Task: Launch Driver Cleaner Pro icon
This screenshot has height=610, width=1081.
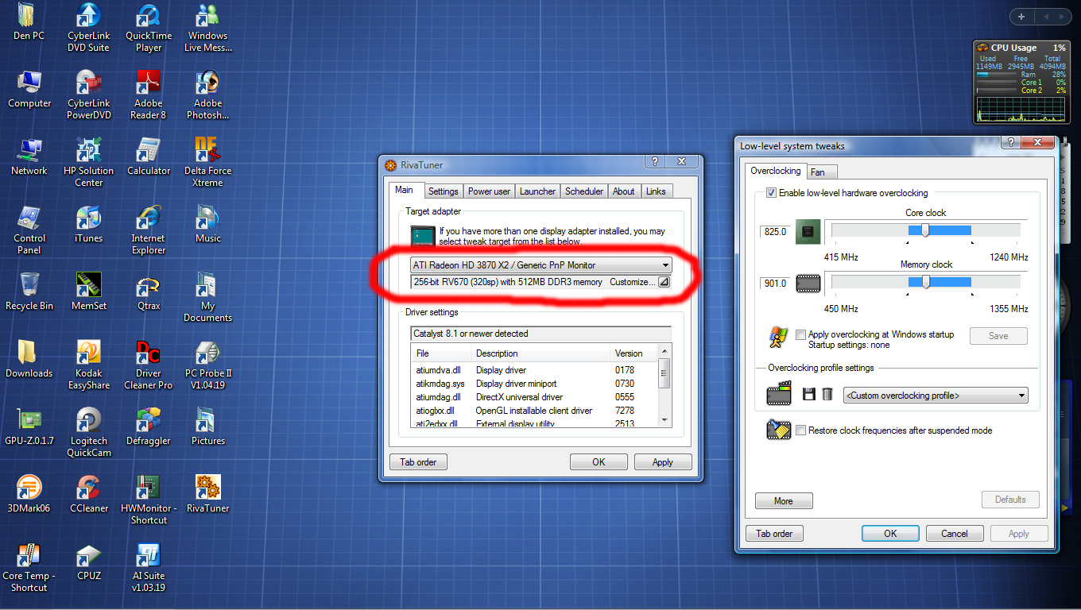Action: [x=149, y=365]
